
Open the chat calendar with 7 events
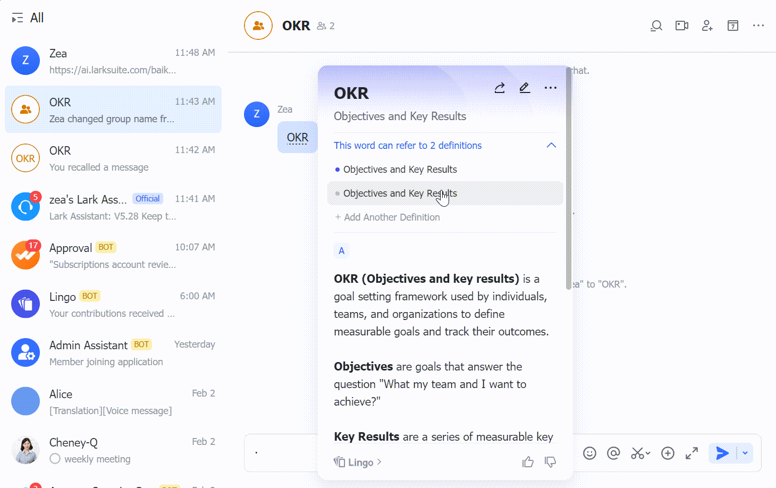tap(733, 26)
